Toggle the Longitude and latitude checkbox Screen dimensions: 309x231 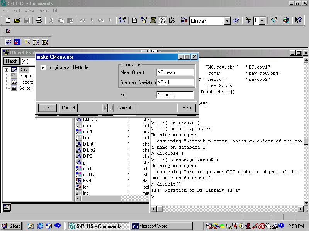click(43, 67)
